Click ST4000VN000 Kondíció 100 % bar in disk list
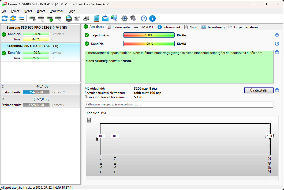Viewport: 284px width, 190px height. [36, 53]
